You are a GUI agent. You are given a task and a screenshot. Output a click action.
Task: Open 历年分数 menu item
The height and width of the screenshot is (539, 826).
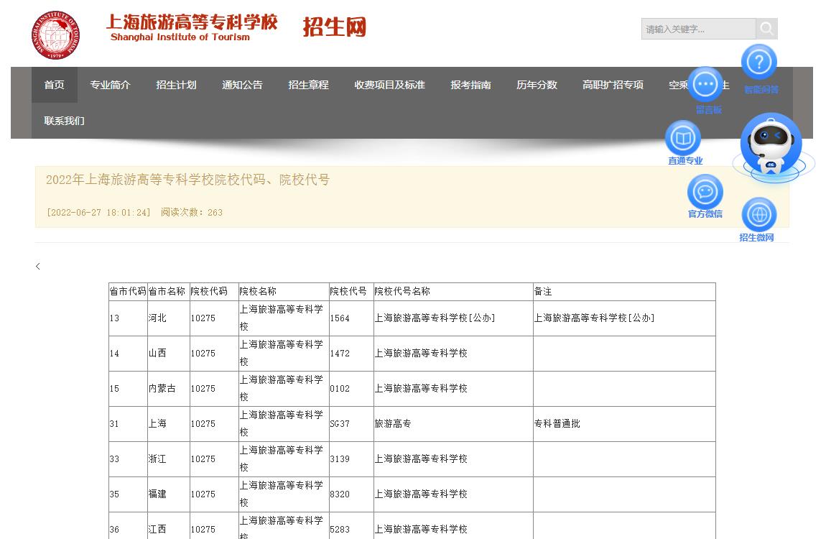coord(537,85)
